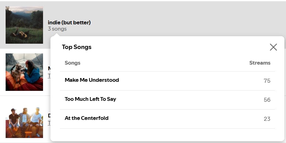Viewport: 286px width, 143px height.
Task: Open the second playlist's partially hidden title
Action: pos(49,68)
